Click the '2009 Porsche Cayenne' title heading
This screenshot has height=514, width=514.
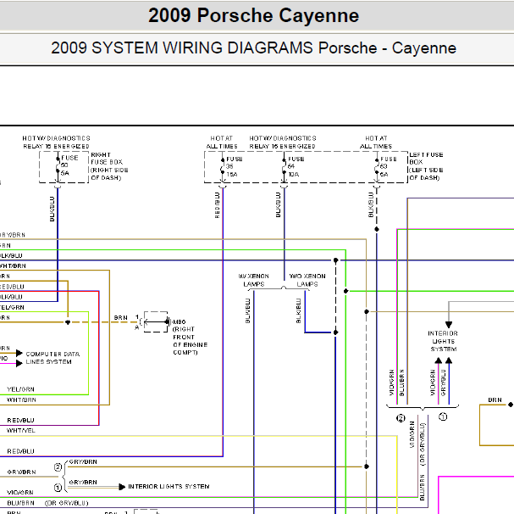click(x=253, y=15)
